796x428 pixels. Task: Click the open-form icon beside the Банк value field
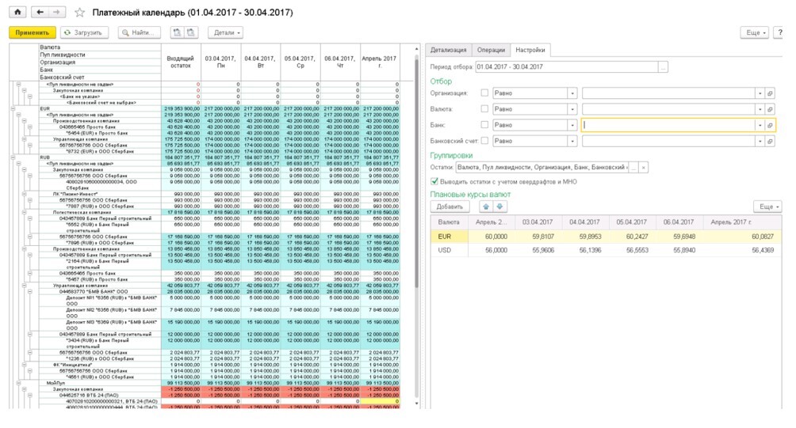click(770, 125)
